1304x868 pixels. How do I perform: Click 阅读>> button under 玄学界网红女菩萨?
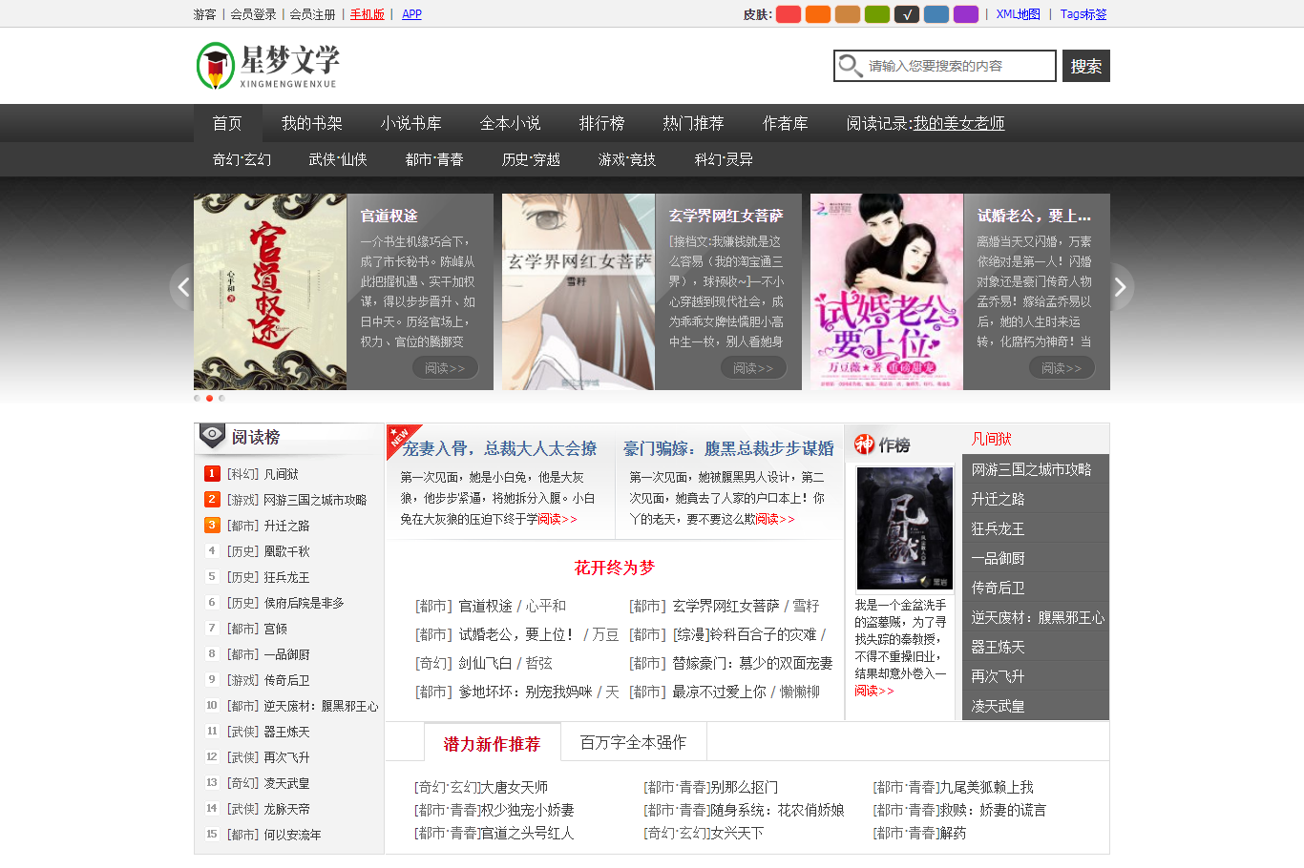tap(753, 368)
